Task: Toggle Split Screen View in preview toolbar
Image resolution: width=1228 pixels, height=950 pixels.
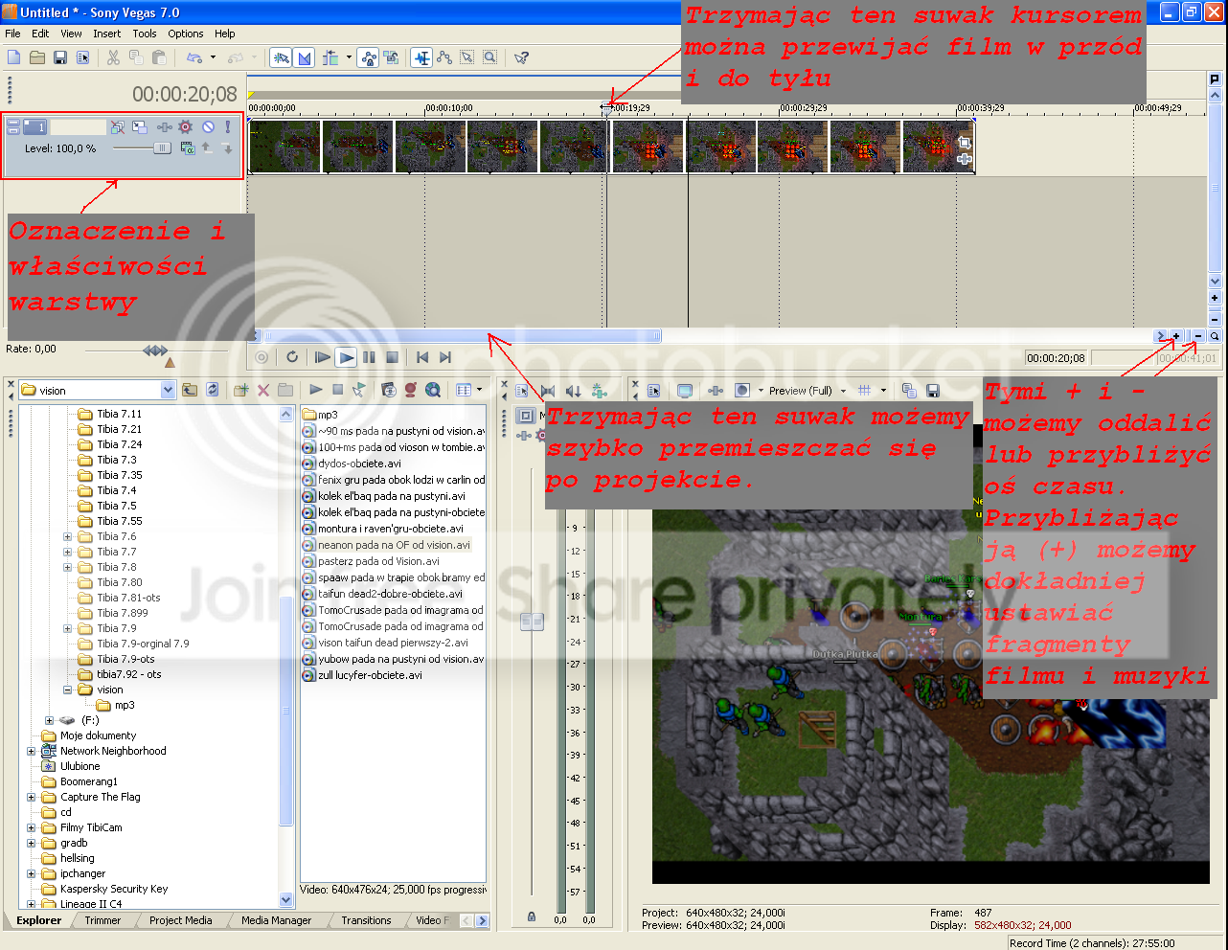Action: (x=742, y=391)
